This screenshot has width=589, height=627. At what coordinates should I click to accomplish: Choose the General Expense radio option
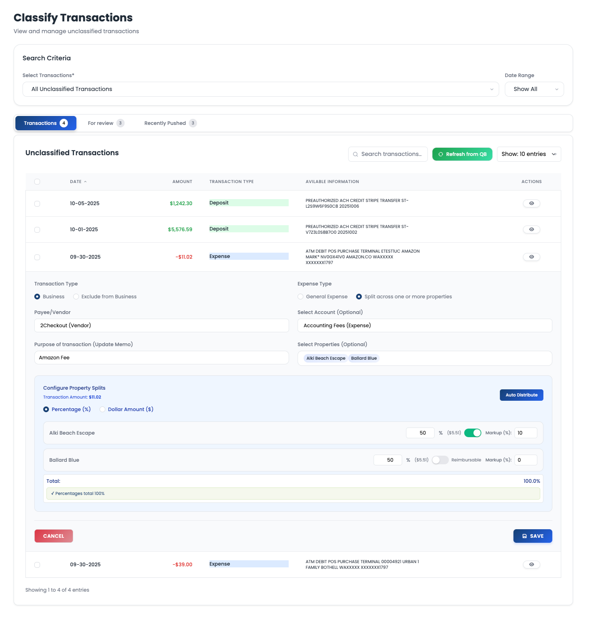(301, 297)
